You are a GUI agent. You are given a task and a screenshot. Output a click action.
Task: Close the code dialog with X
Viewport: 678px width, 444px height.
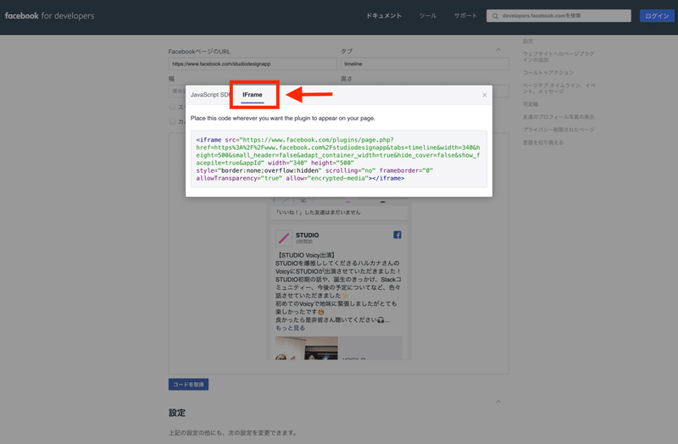tap(484, 95)
